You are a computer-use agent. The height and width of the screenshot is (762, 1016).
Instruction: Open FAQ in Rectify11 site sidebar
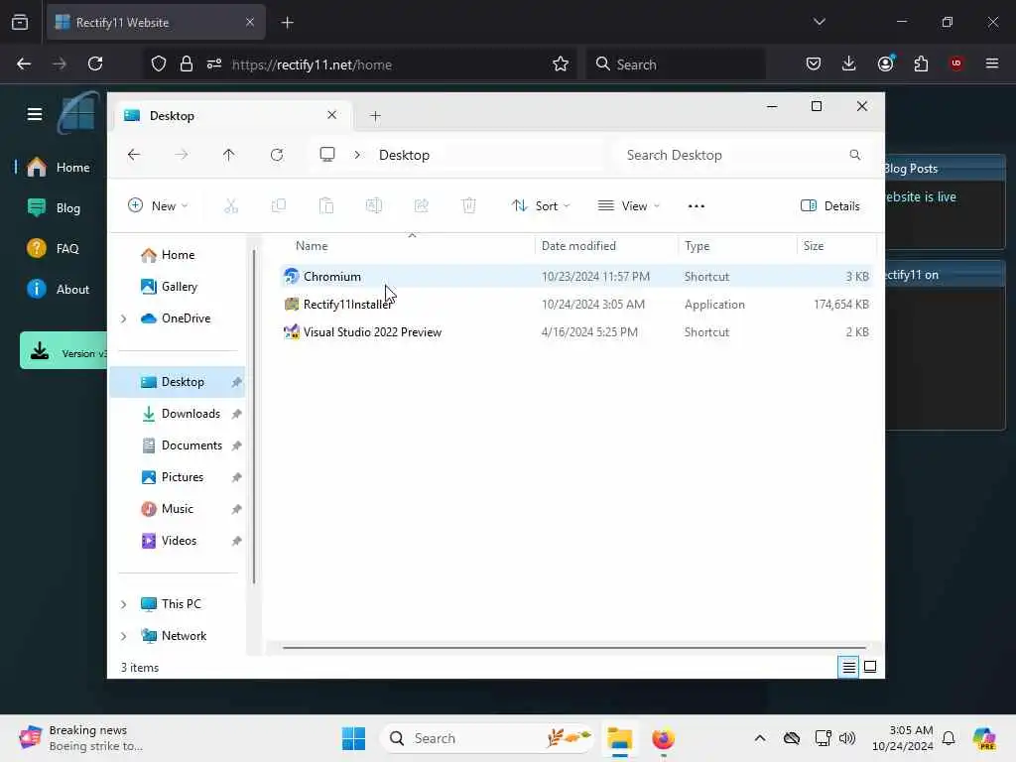(54, 249)
